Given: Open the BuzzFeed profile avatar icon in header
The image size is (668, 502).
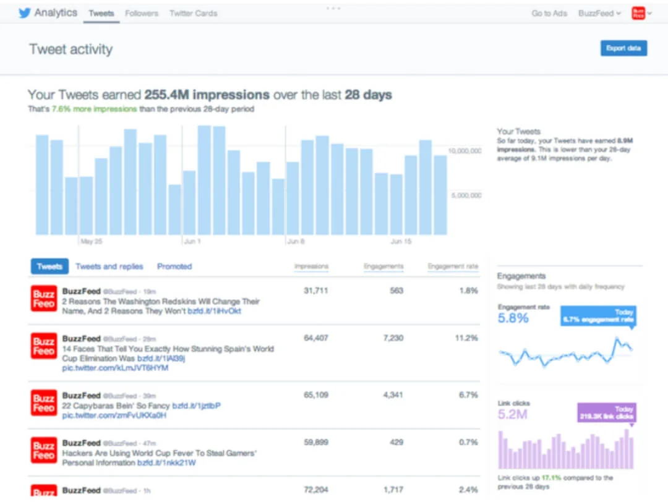Looking at the screenshot, I should tap(638, 13).
